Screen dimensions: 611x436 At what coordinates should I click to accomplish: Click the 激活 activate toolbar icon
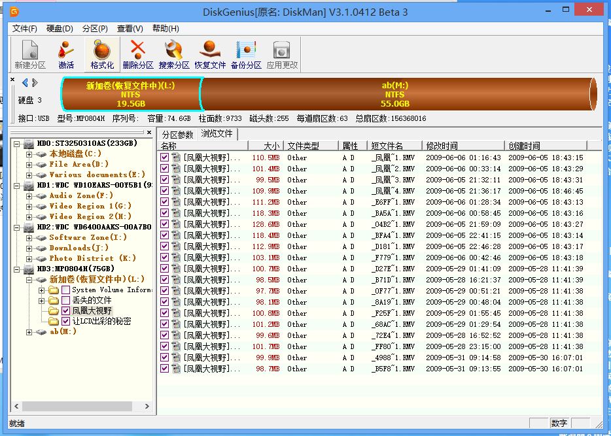click(66, 54)
